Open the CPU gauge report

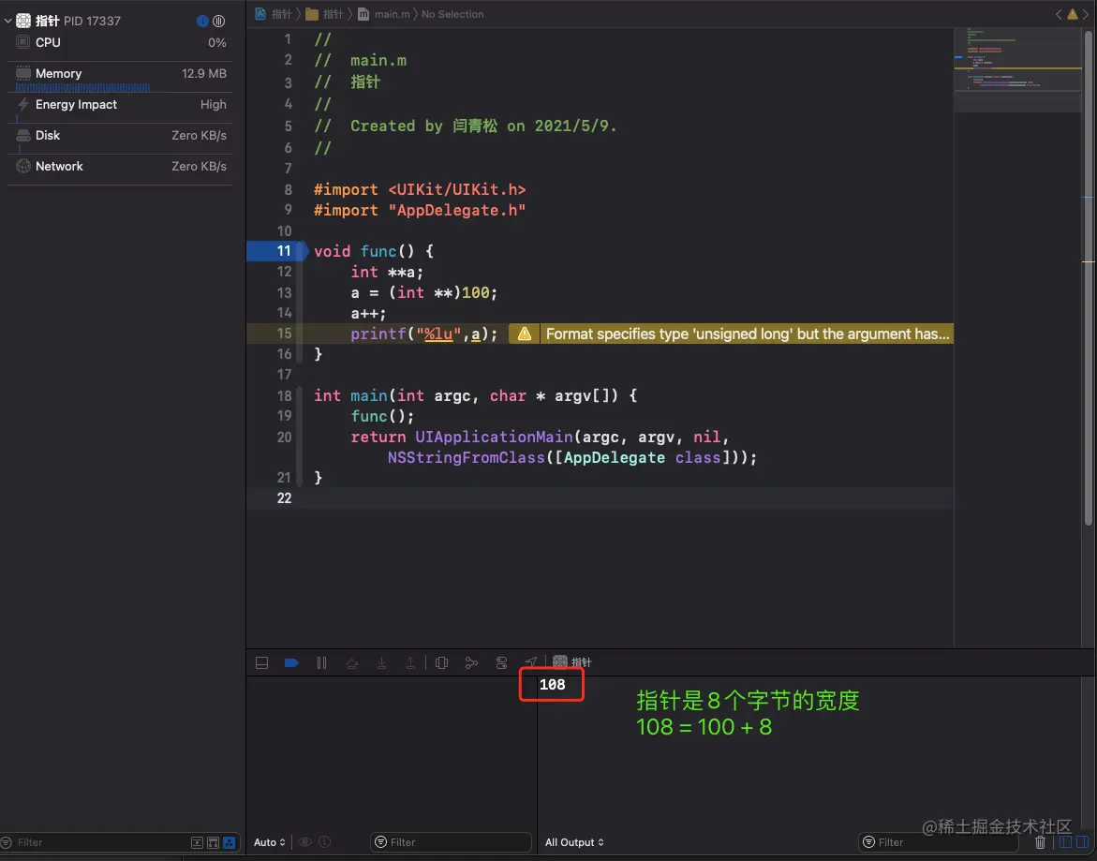(120, 43)
